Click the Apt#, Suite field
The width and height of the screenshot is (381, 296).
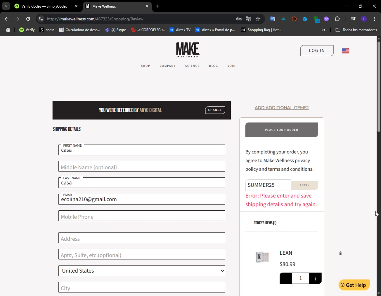click(142, 254)
